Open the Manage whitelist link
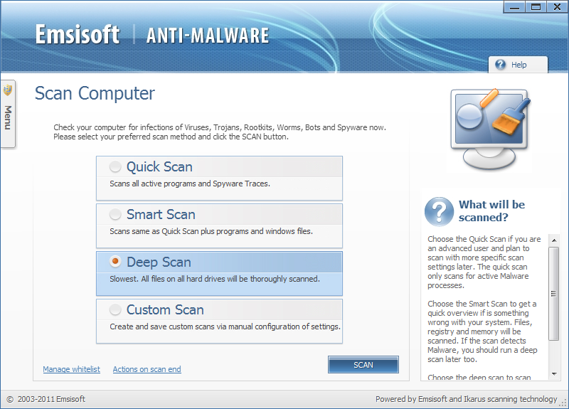 coord(71,369)
